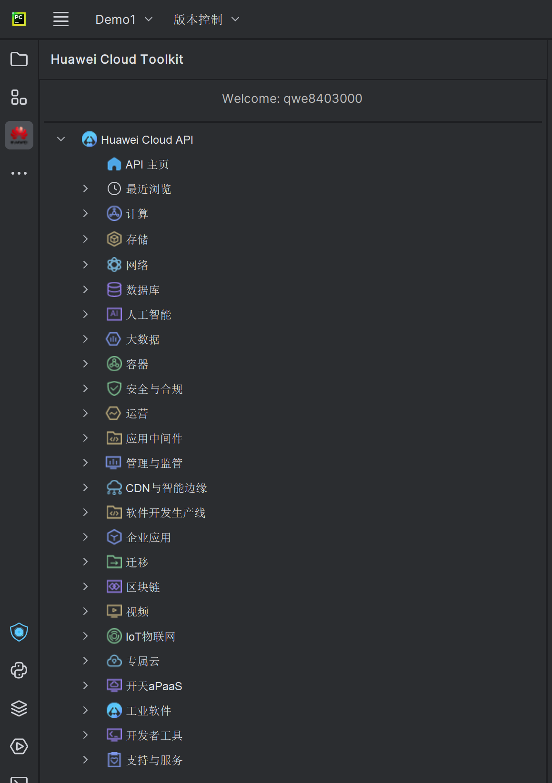The height and width of the screenshot is (783, 552).
Task: Collapse the Huawei Cloud API tree node
Action: tap(61, 139)
